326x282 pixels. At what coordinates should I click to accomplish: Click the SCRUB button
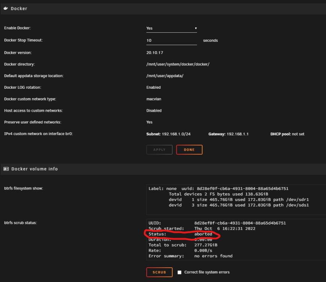point(159,272)
